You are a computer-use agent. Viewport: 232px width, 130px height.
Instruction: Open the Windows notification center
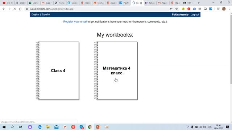click(x=227, y=127)
